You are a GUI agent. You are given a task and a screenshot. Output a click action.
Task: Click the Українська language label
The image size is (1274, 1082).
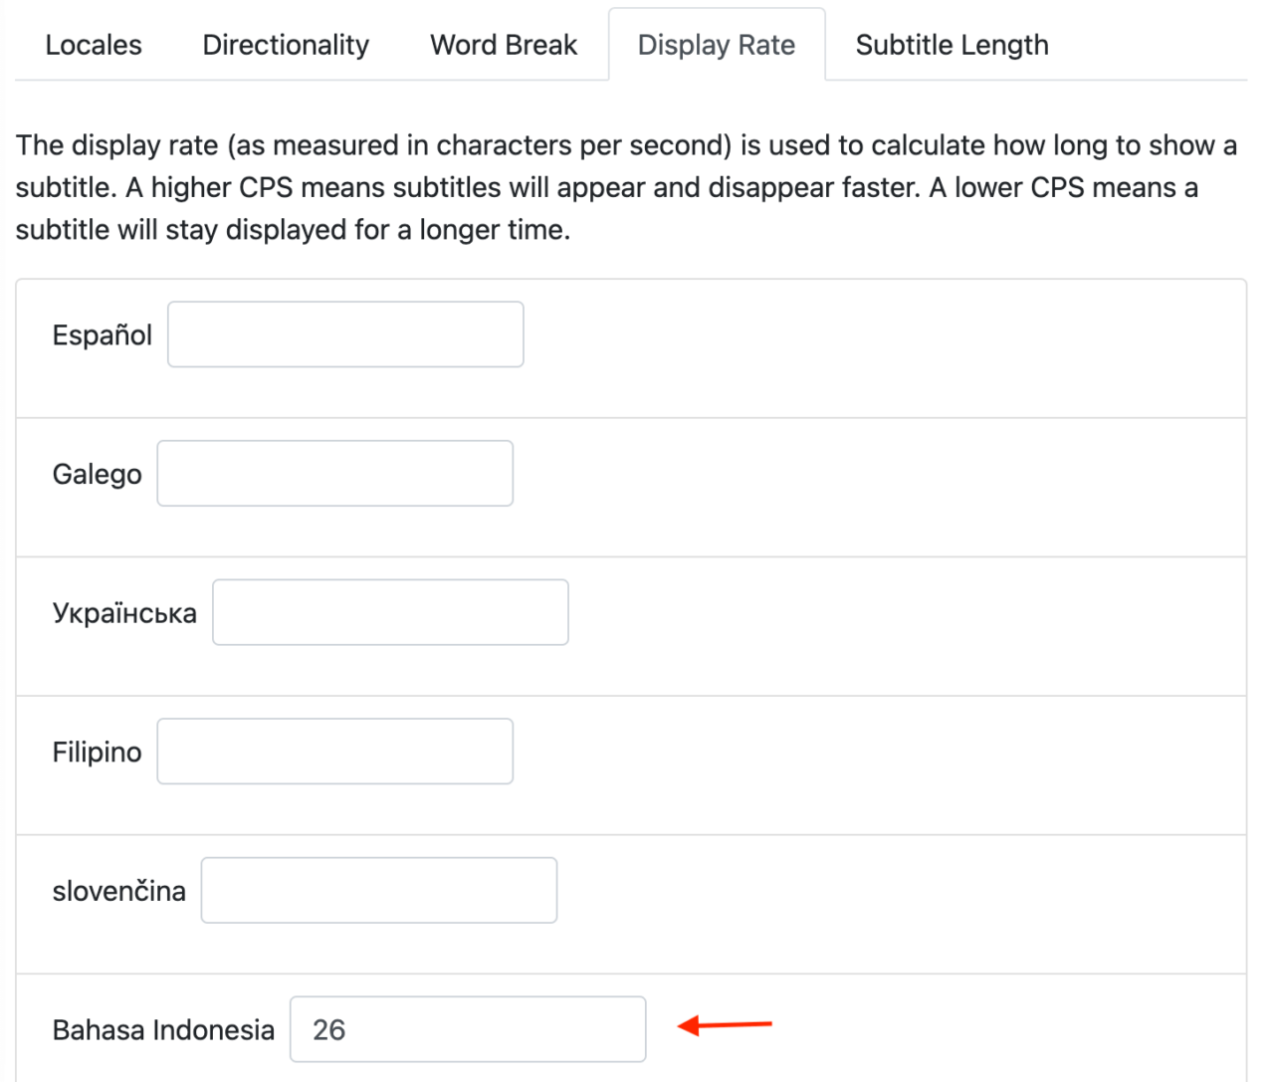tap(123, 612)
